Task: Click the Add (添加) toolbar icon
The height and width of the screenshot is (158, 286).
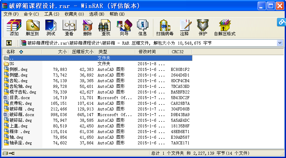Action: click(14, 27)
